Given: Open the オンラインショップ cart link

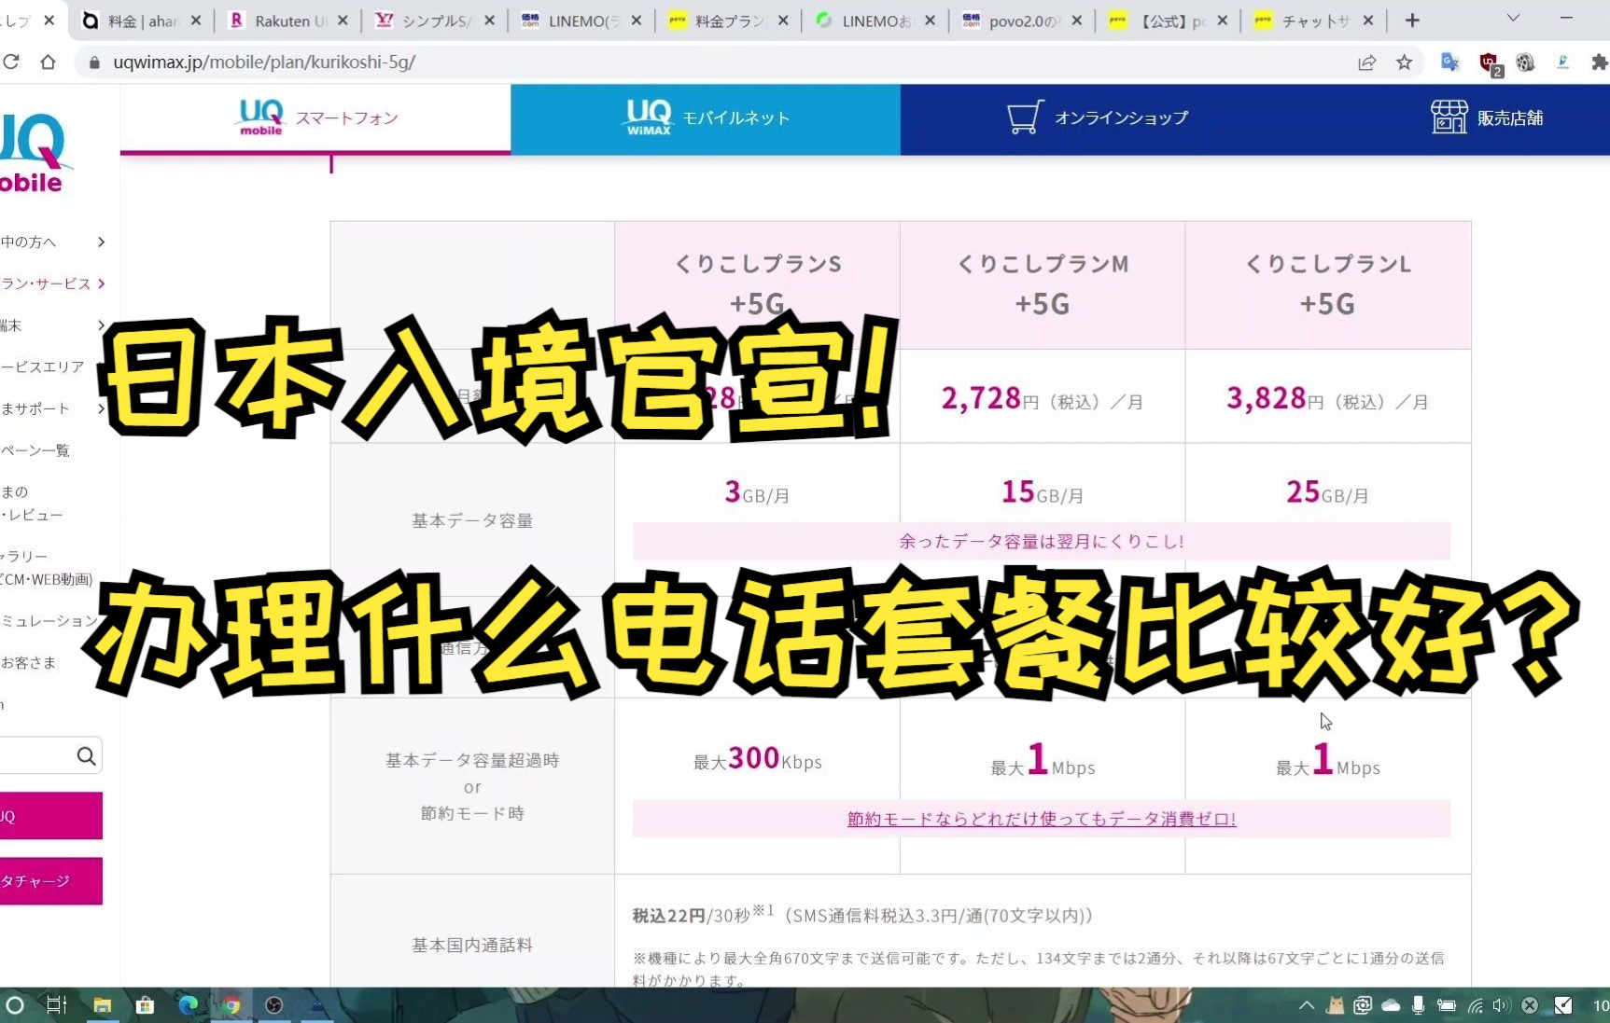Looking at the screenshot, I should point(1098,118).
